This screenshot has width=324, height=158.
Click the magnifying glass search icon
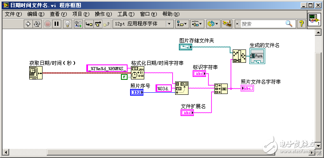coord(289,24)
